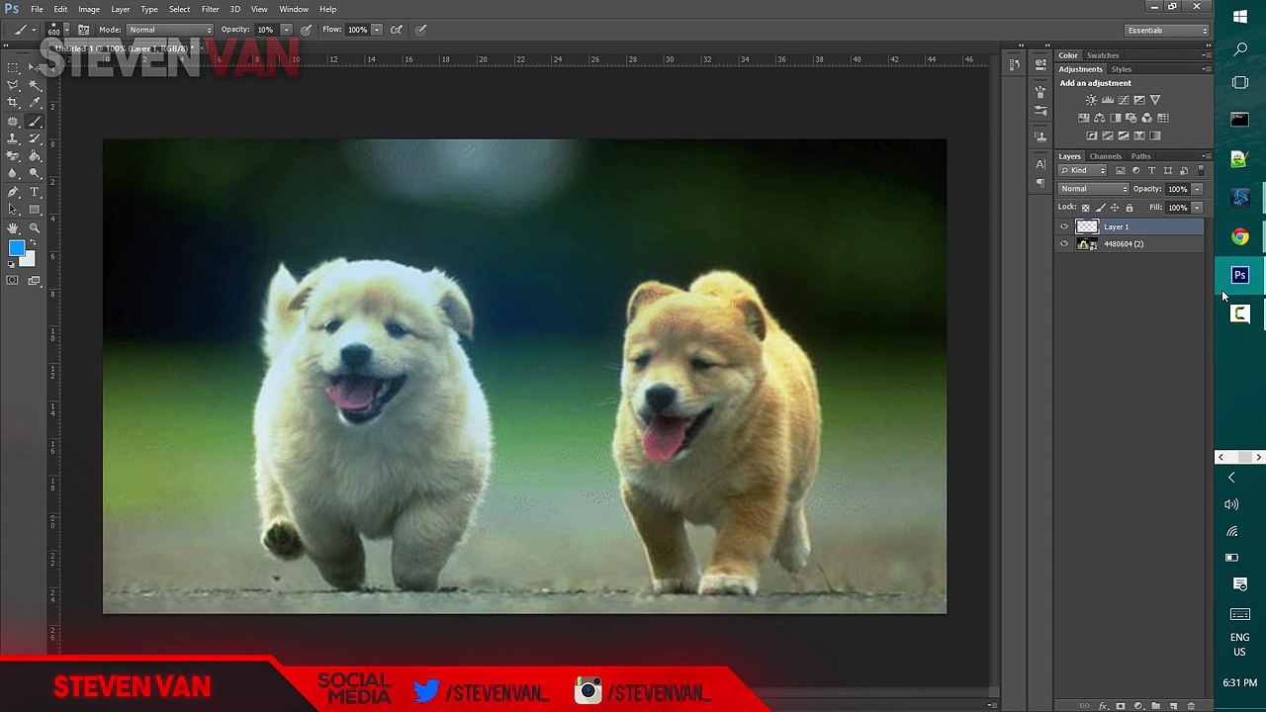The width and height of the screenshot is (1266, 712).
Task: Toggle lock all for layer
Action: coord(1130,208)
